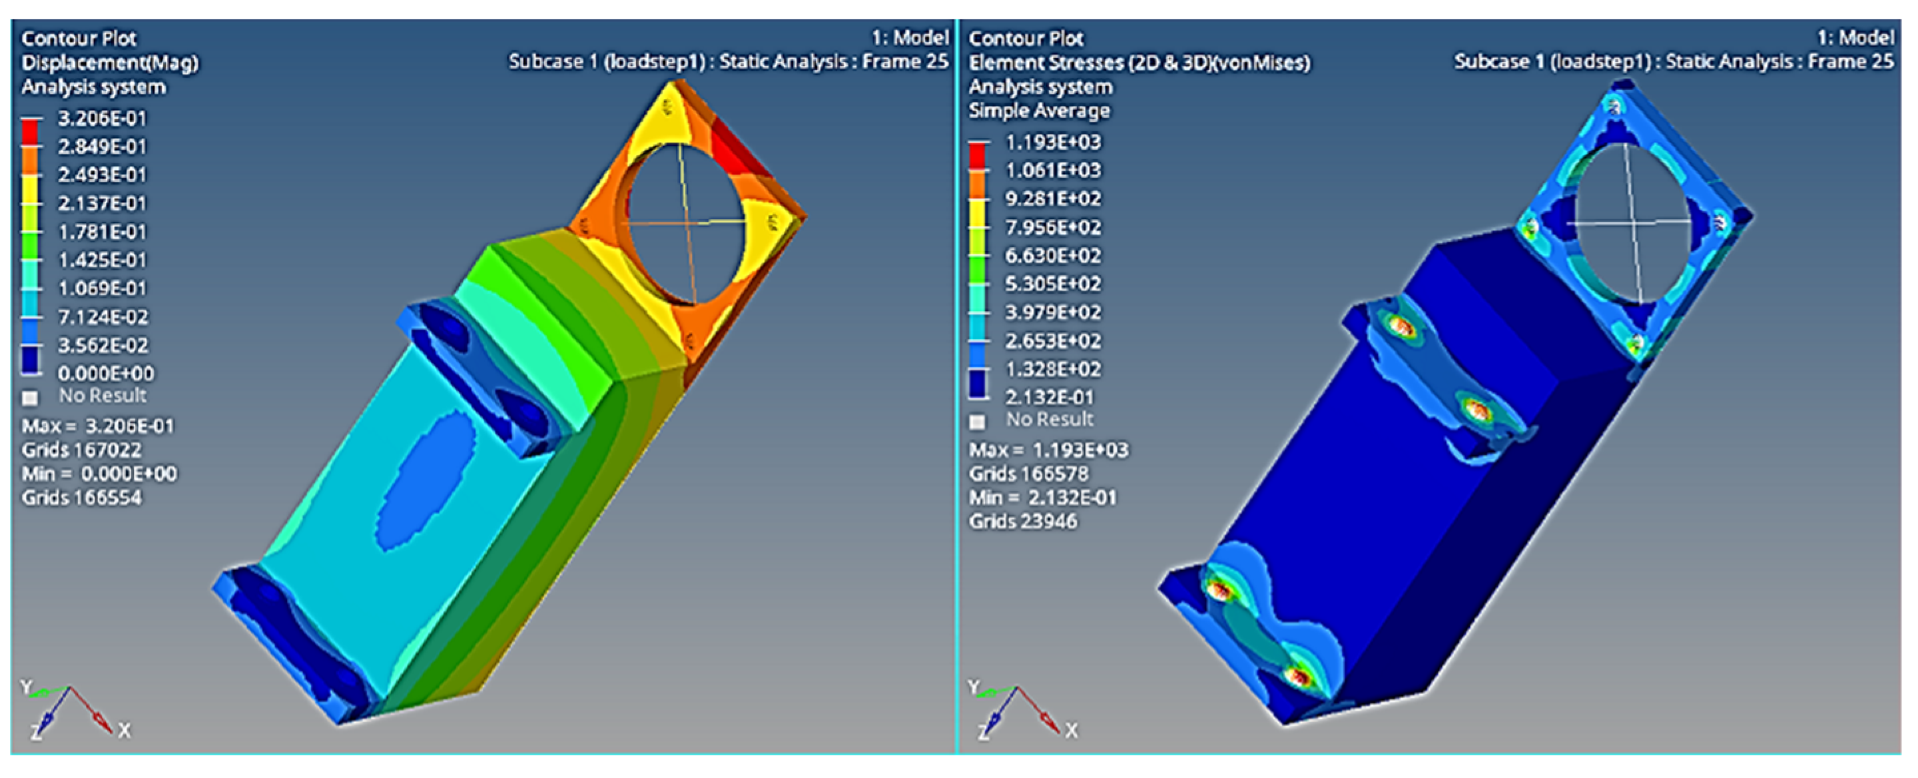Click the yellow swatch in the displacement legend
The width and height of the screenshot is (1918, 778).
click(31, 189)
